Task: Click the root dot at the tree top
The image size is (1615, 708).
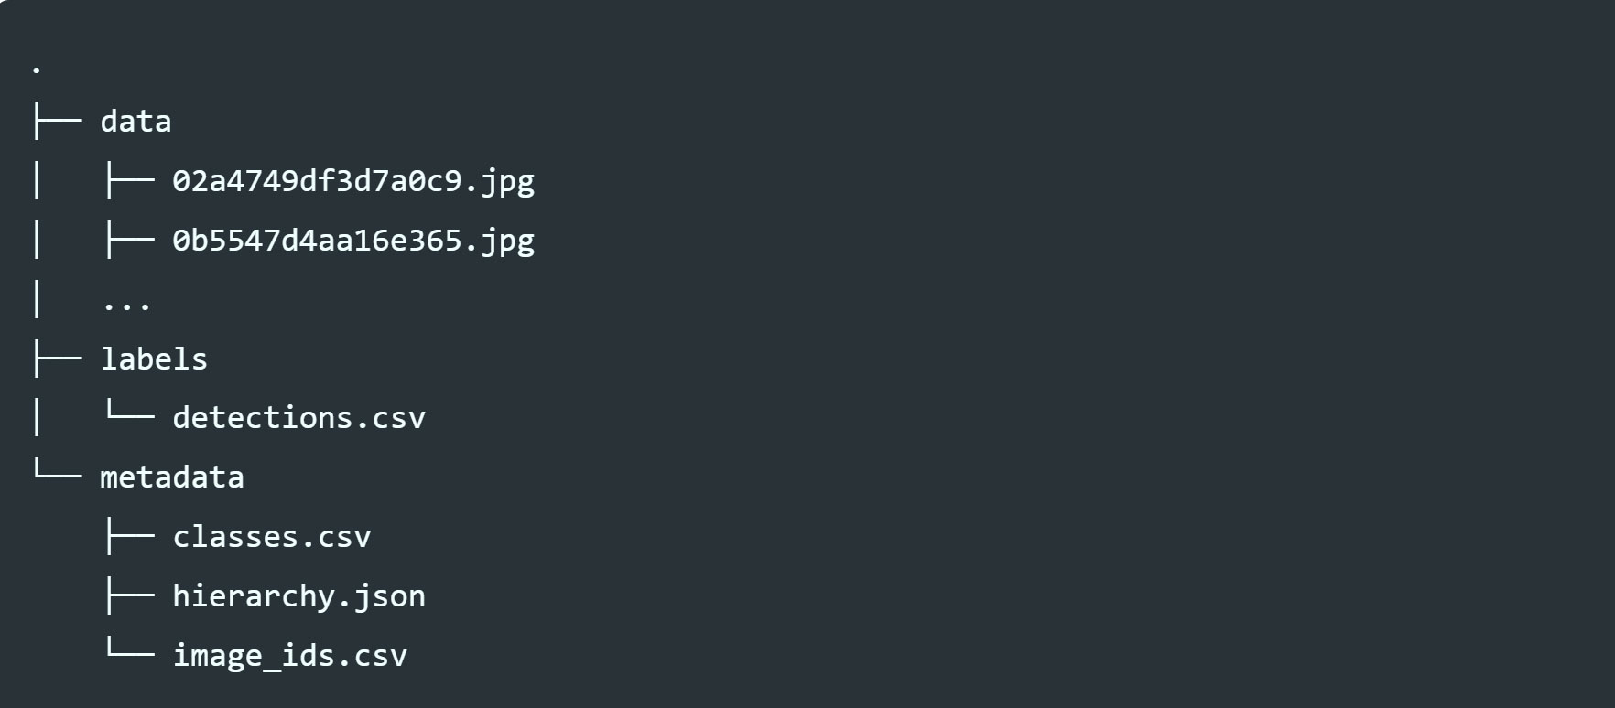Action: pyautogui.click(x=37, y=70)
